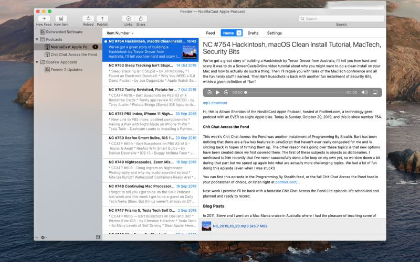Play the episode audio
This screenshot has height=262, width=420.
[x=218, y=93]
